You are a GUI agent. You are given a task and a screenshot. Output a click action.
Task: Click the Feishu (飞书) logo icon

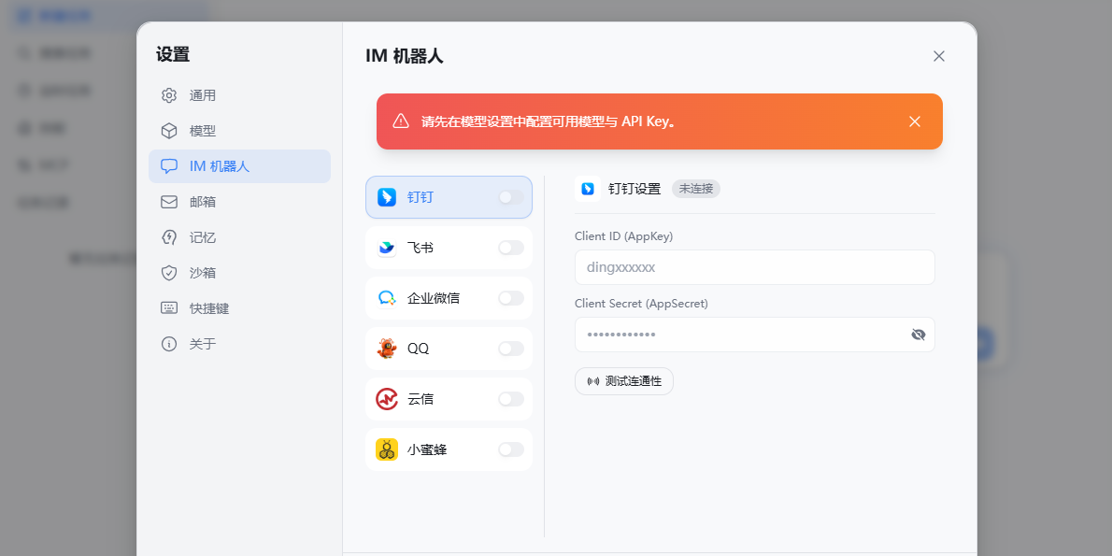point(387,248)
